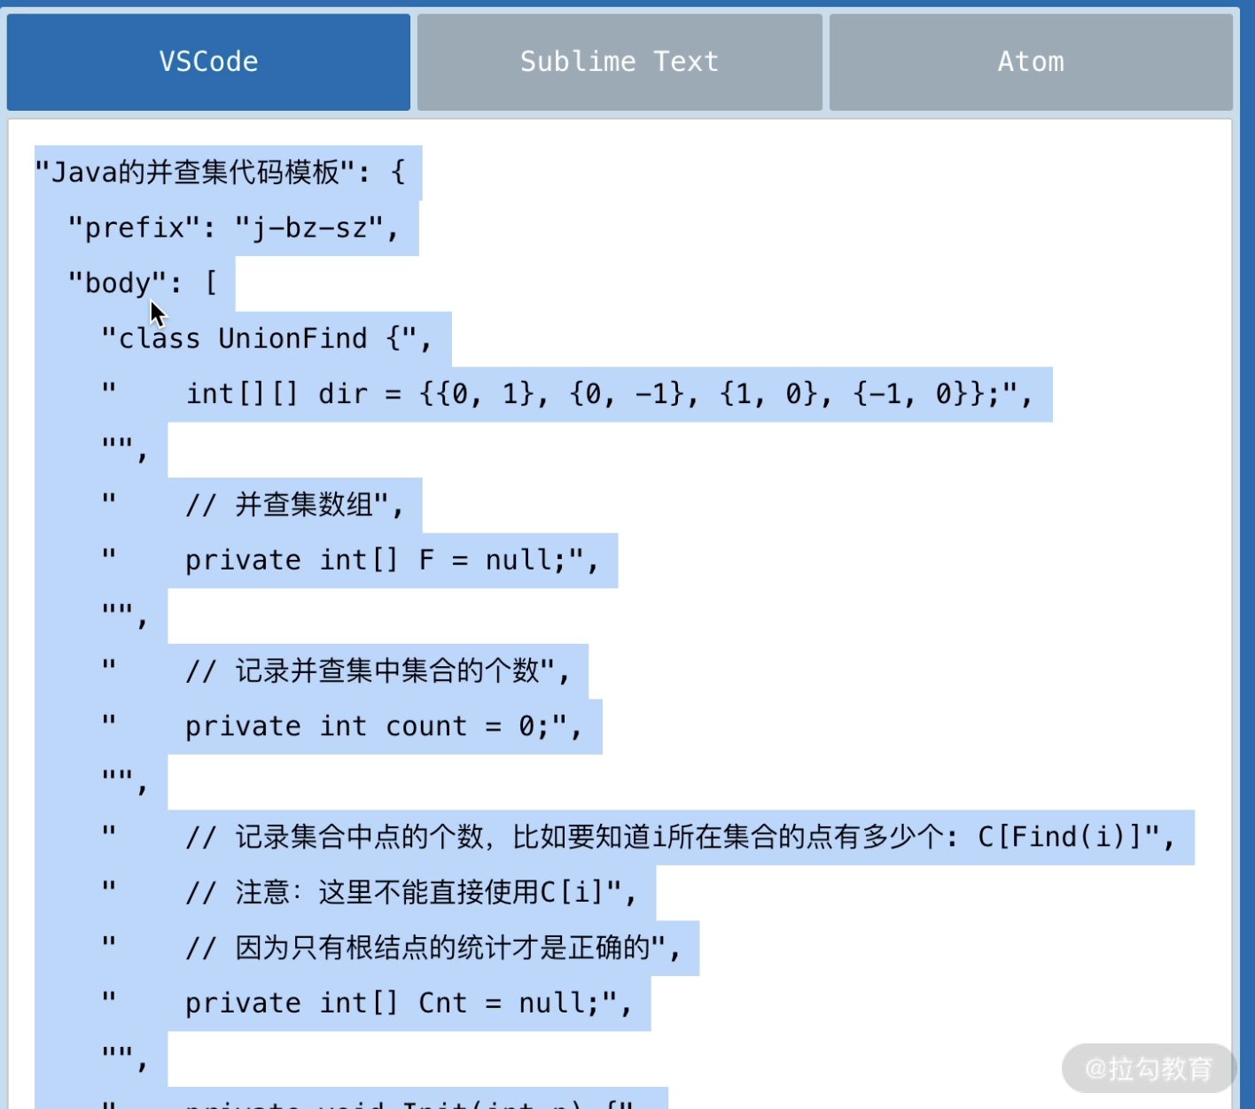Click the "// 因为只有根结点的统计才是正确的" comment

tap(391, 949)
